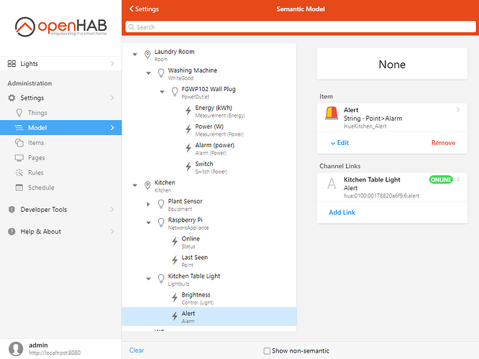Click the Add Link link
Screen dimensions: 479x359
(342, 213)
